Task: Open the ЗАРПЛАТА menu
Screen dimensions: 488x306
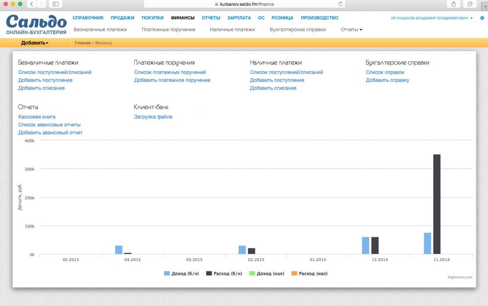Action: (239, 18)
